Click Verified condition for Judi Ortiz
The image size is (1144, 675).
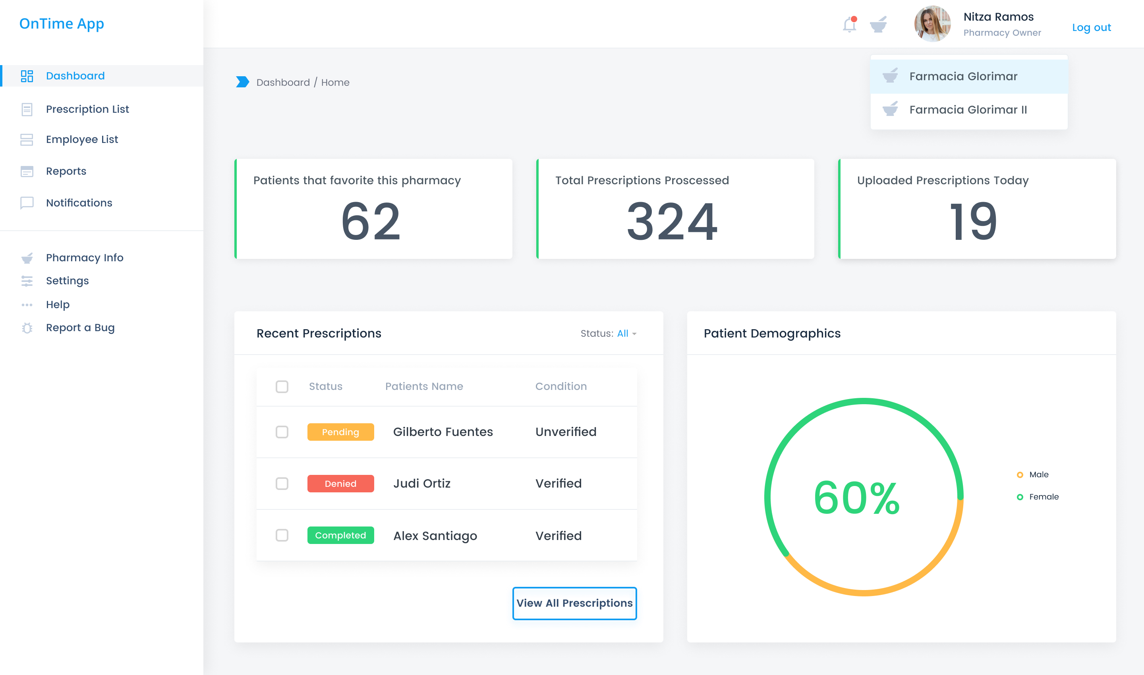pyautogui.click(x=558, y=484)
